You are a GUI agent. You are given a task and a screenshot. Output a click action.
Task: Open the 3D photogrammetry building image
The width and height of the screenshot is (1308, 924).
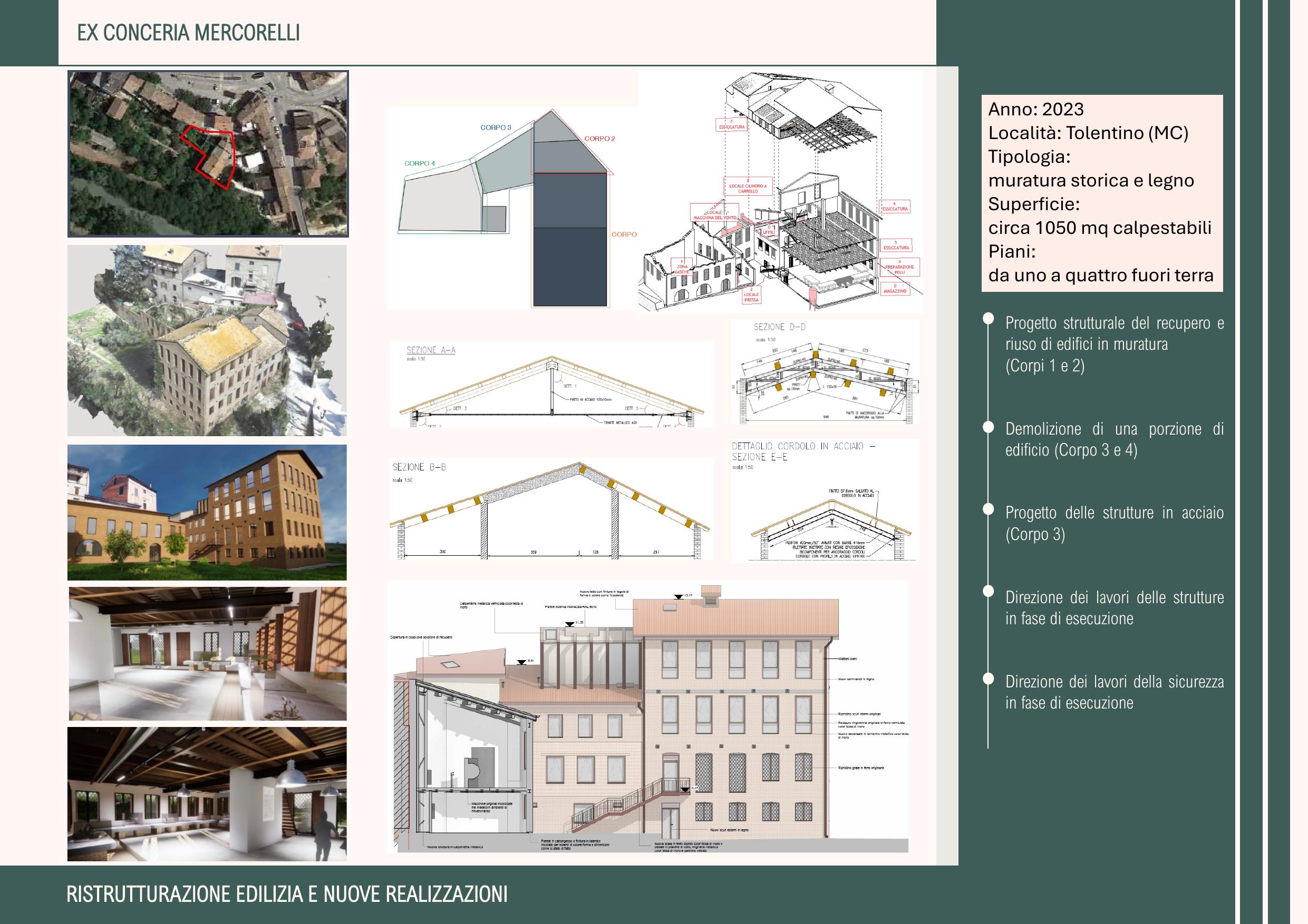[207, 340]
